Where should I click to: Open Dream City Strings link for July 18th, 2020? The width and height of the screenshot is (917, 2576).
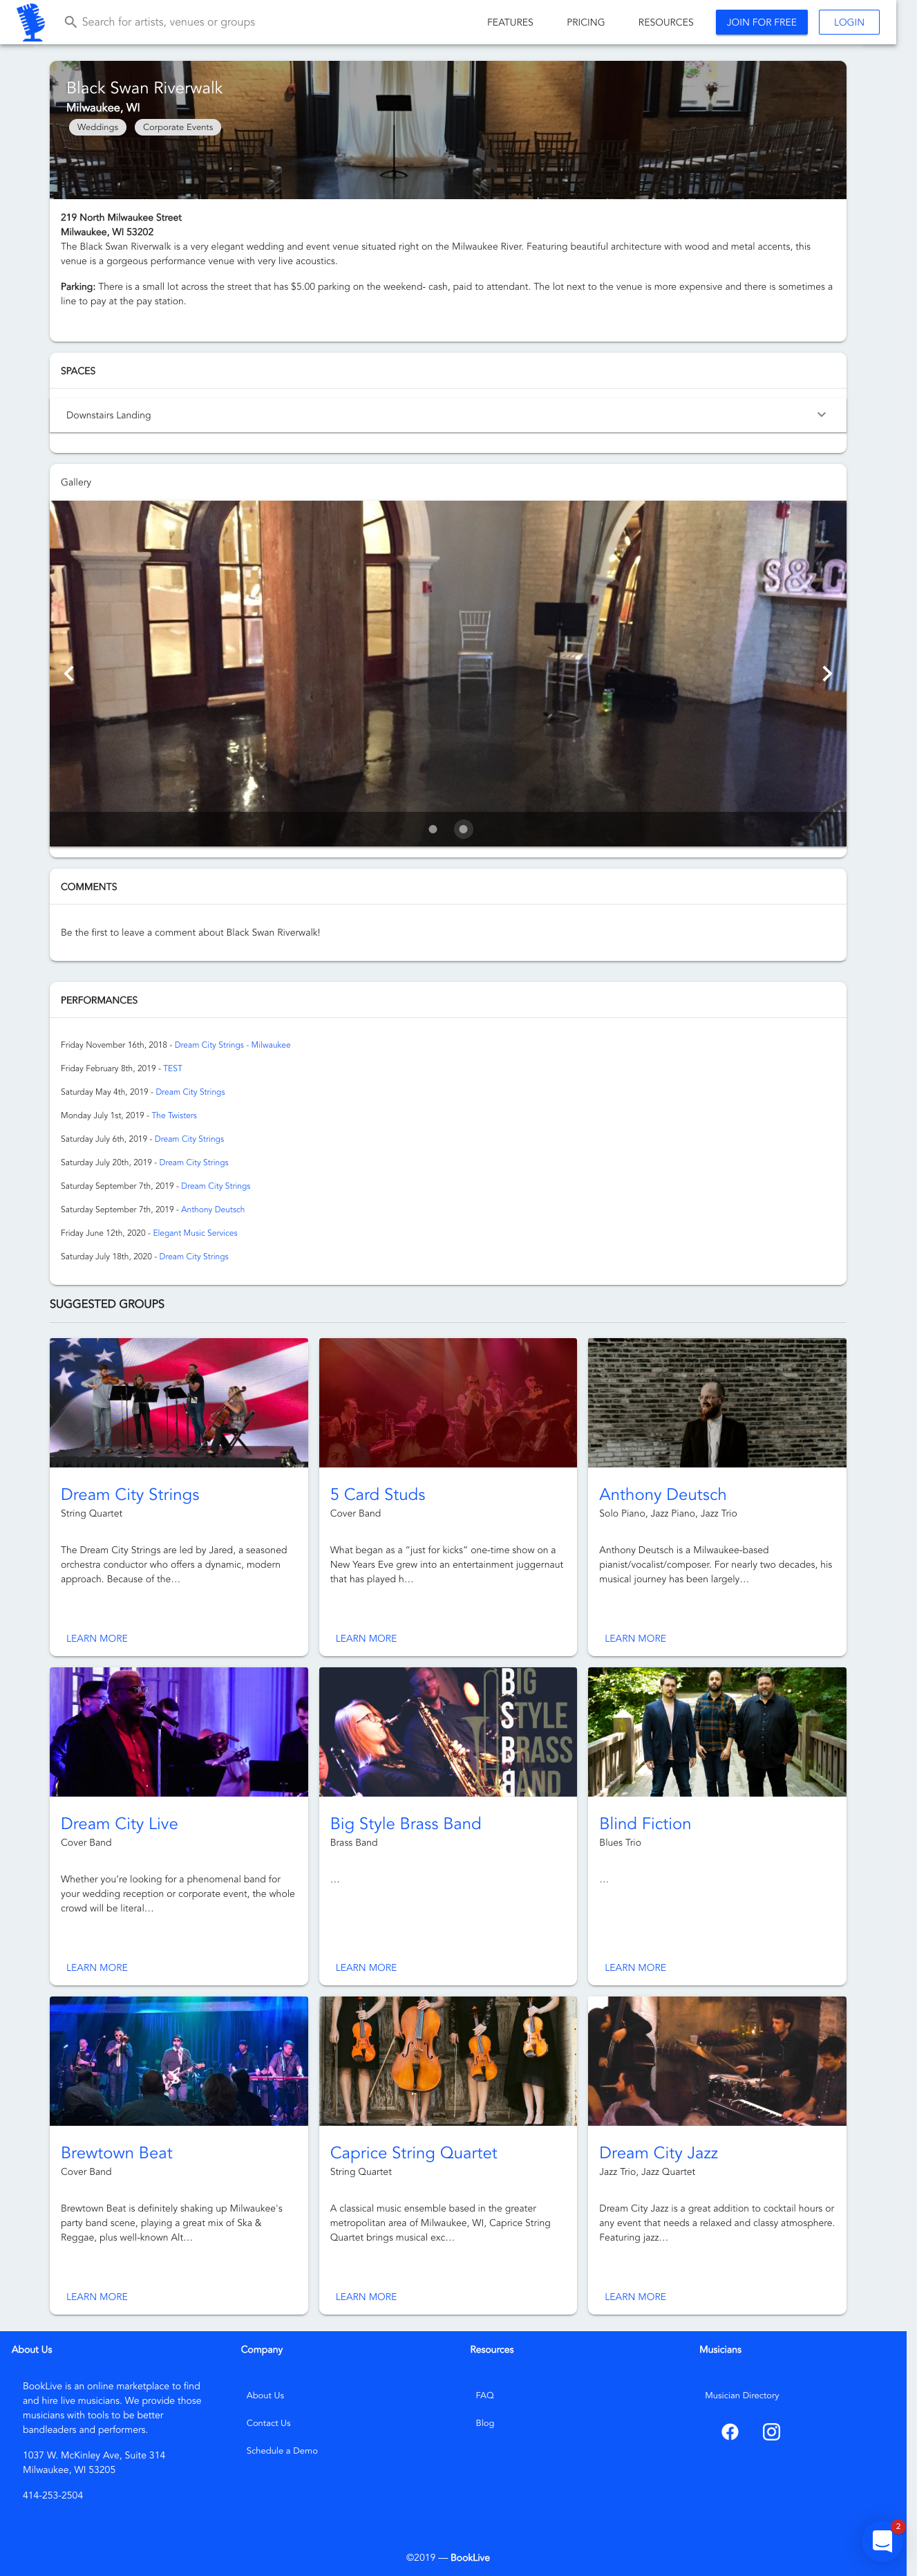click(x=193, y=1256)
